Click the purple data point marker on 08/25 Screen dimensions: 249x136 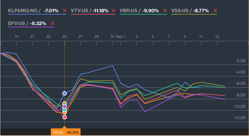pyautogui.click(x=65, y=106)
